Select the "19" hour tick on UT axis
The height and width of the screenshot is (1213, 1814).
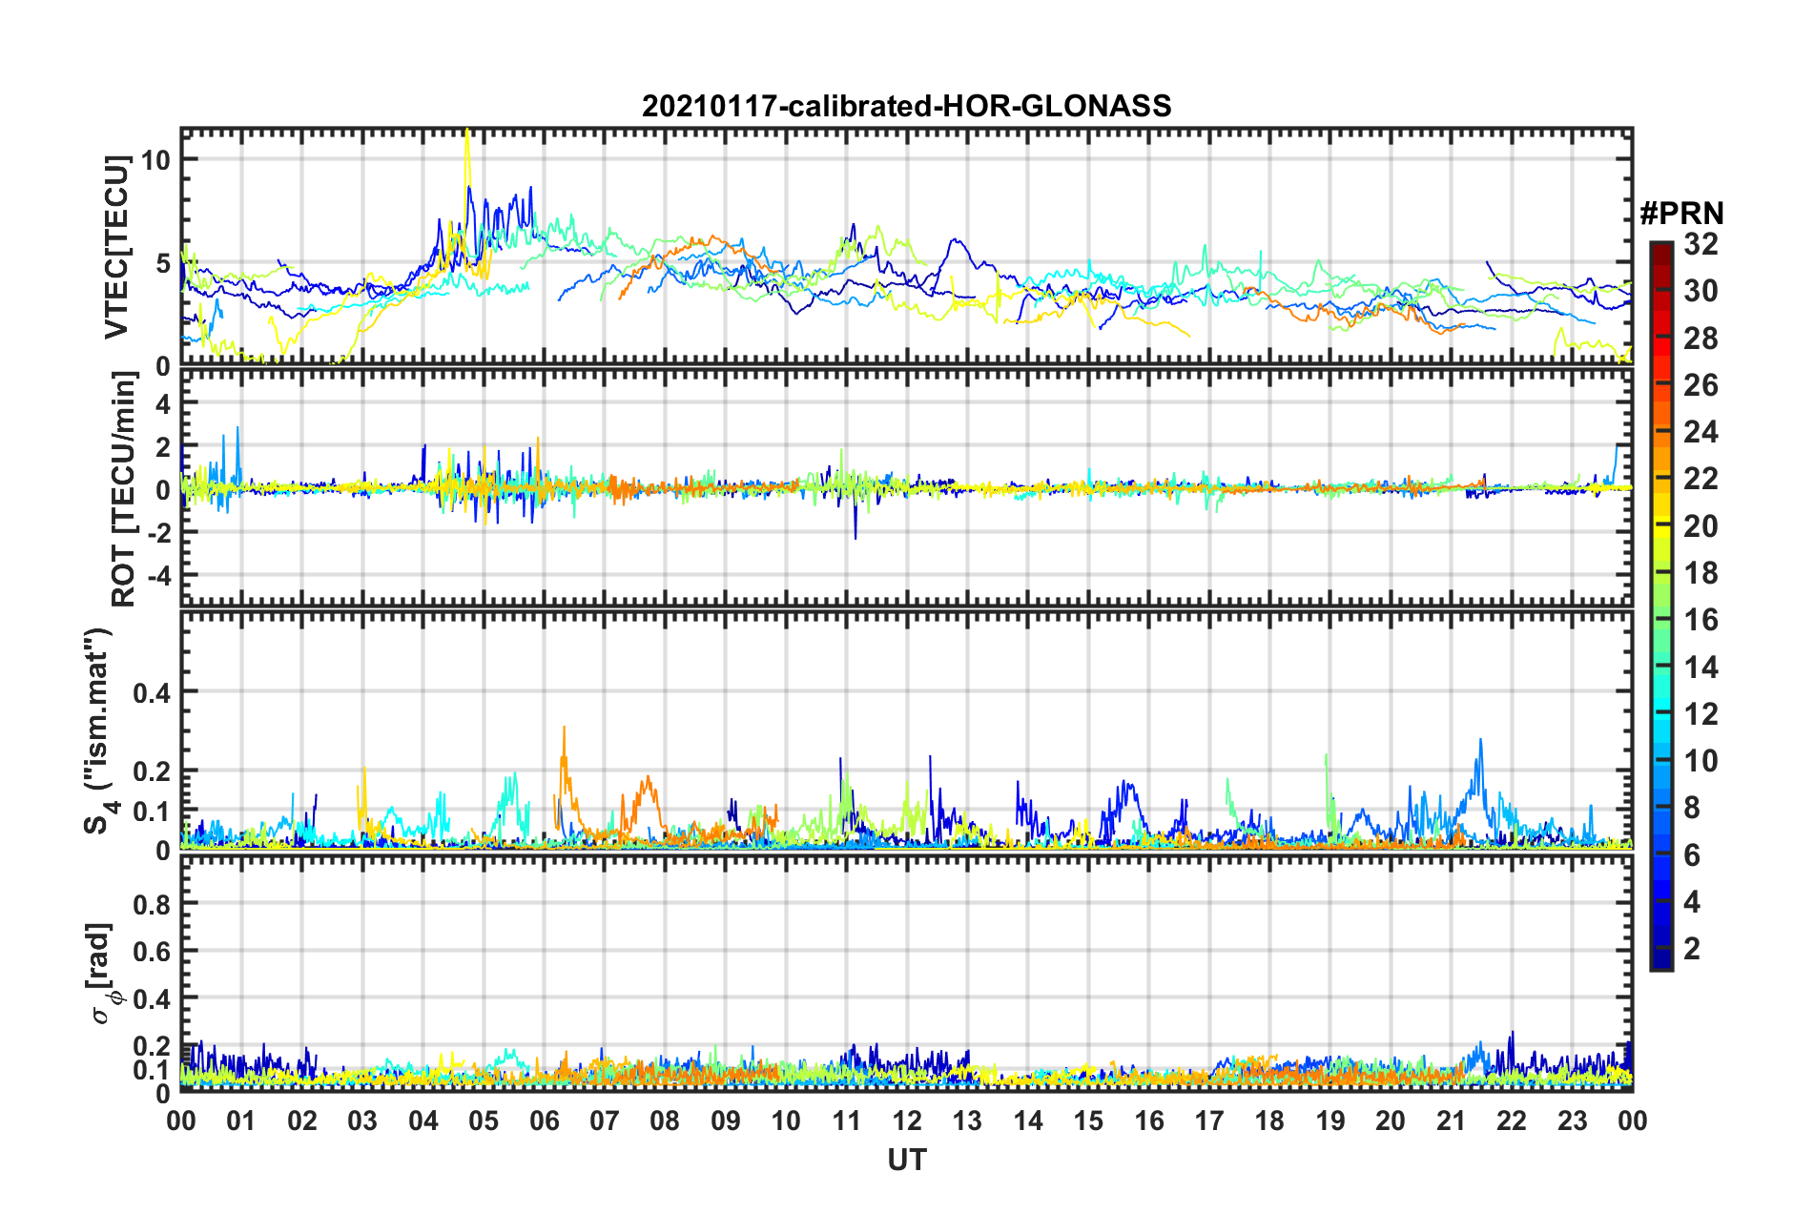(1330, 1120)
